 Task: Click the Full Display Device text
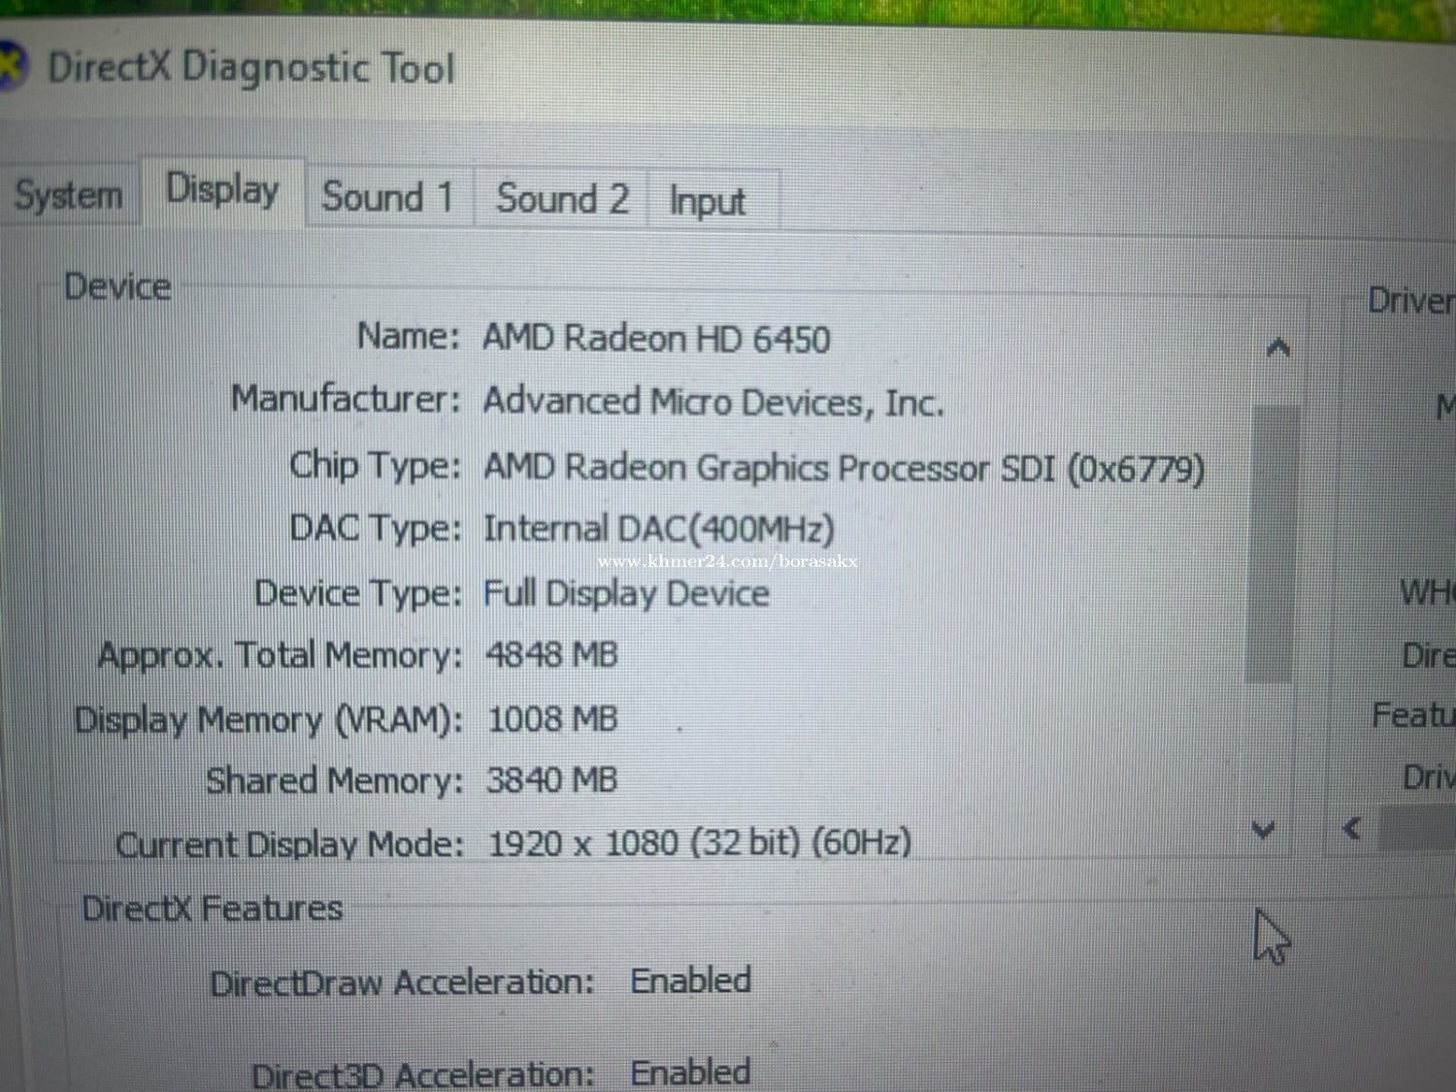click(626, 593)
